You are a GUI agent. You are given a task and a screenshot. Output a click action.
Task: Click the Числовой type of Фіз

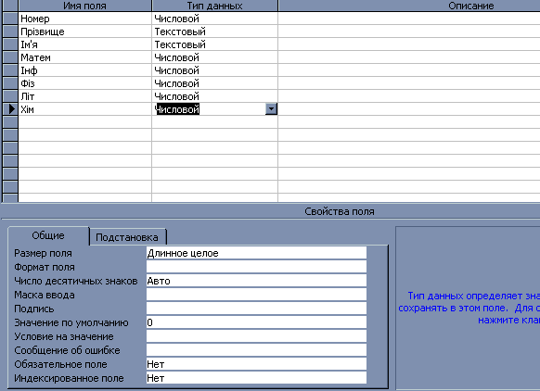pyautogui.click(x=214, y=83)
